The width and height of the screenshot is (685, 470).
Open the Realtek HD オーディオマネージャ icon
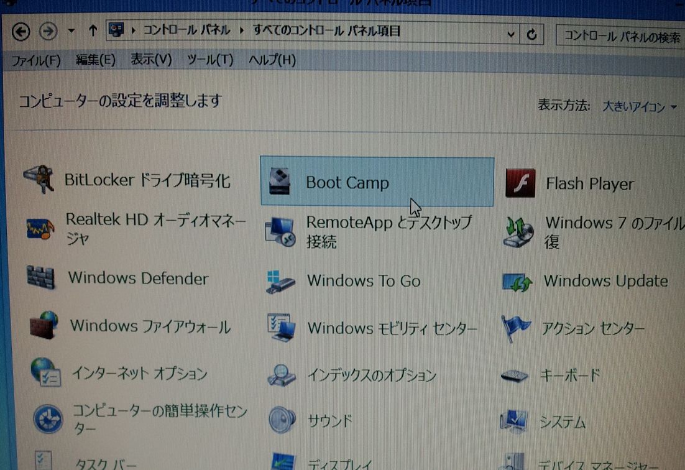click(40, 228)
